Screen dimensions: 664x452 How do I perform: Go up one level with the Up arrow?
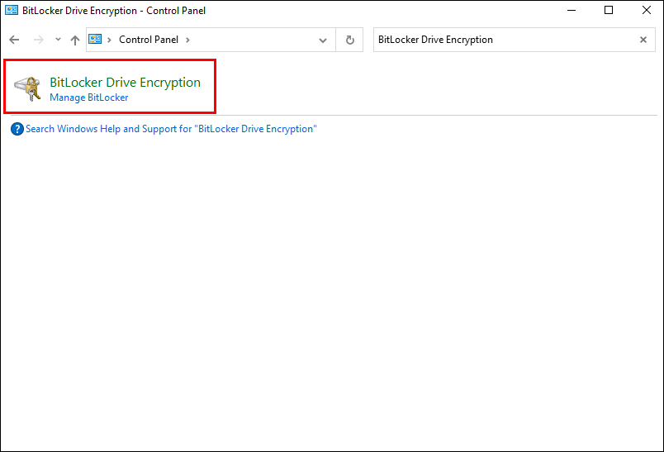[x=75, y=40]
